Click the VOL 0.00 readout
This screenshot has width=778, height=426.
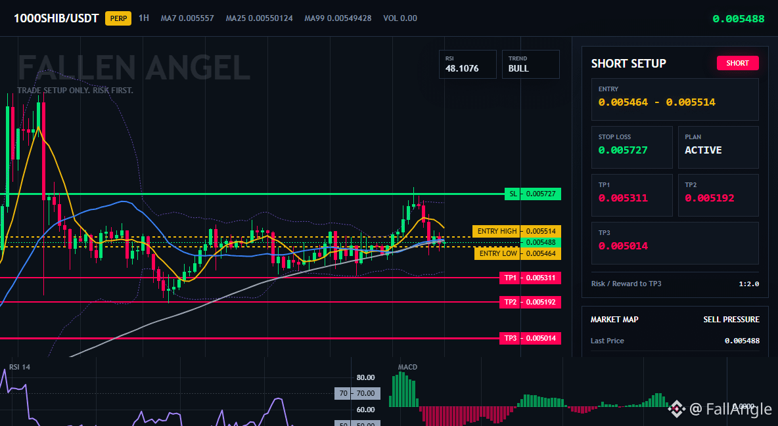(x=400, y=18)
